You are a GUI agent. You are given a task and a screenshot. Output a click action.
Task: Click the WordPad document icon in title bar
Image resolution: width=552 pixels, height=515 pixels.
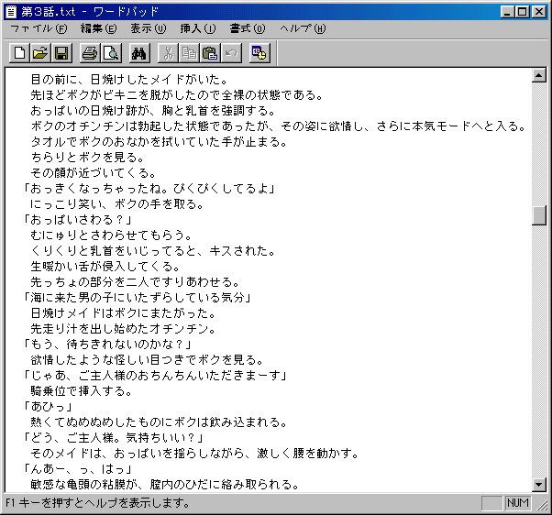pos(11,10)
